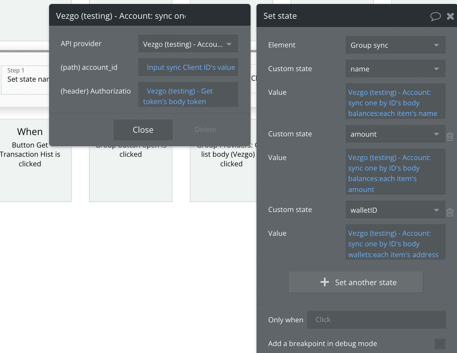Expand the Group sync element dropdown

(395, 45)
